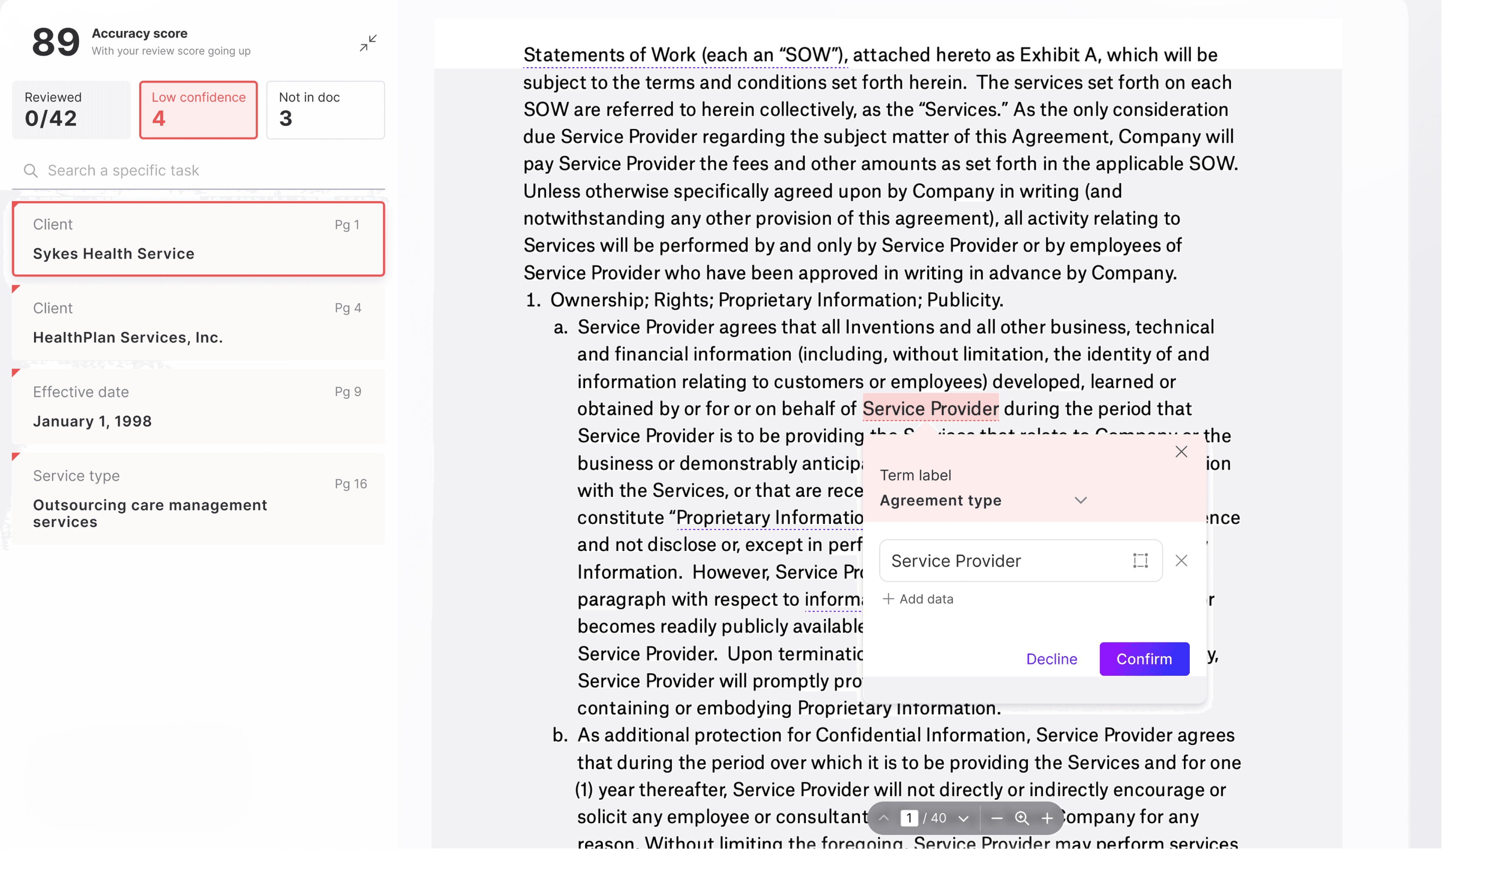Viewport: 1509px width, 887px height.
Task: Click the Confirm button
Action: tap(1144, 659)
